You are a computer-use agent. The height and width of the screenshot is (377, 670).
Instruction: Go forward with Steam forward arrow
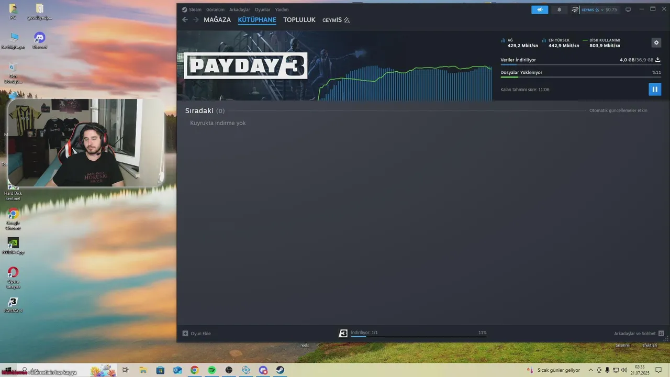(x=196, y=20)
